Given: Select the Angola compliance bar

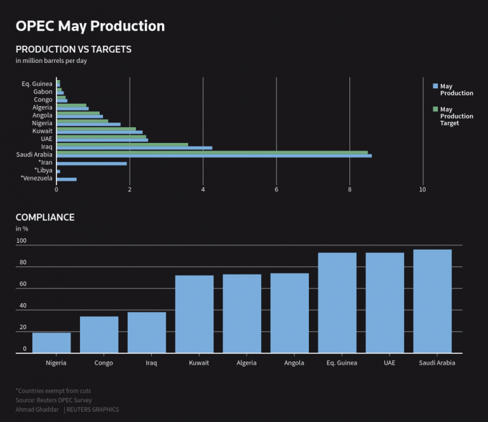Looking at the screenshot, I should (x=289, y=313).
